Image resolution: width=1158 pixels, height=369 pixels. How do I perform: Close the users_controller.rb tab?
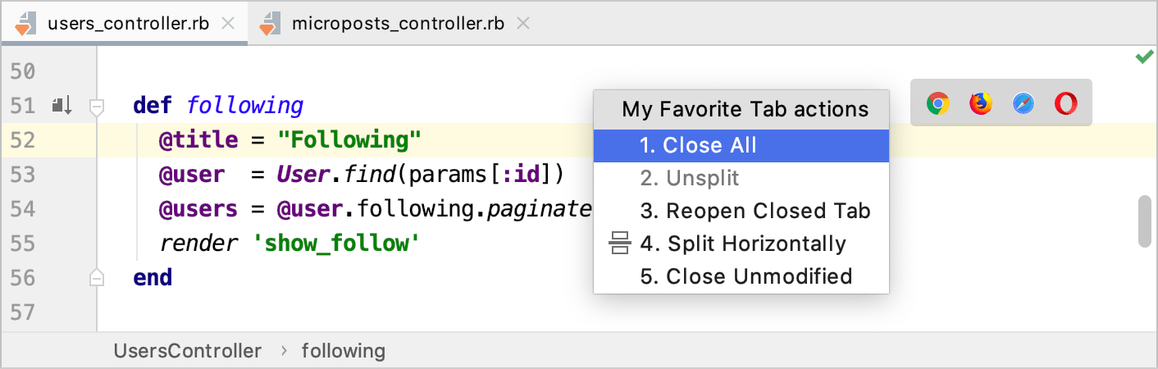pos(229,23)
